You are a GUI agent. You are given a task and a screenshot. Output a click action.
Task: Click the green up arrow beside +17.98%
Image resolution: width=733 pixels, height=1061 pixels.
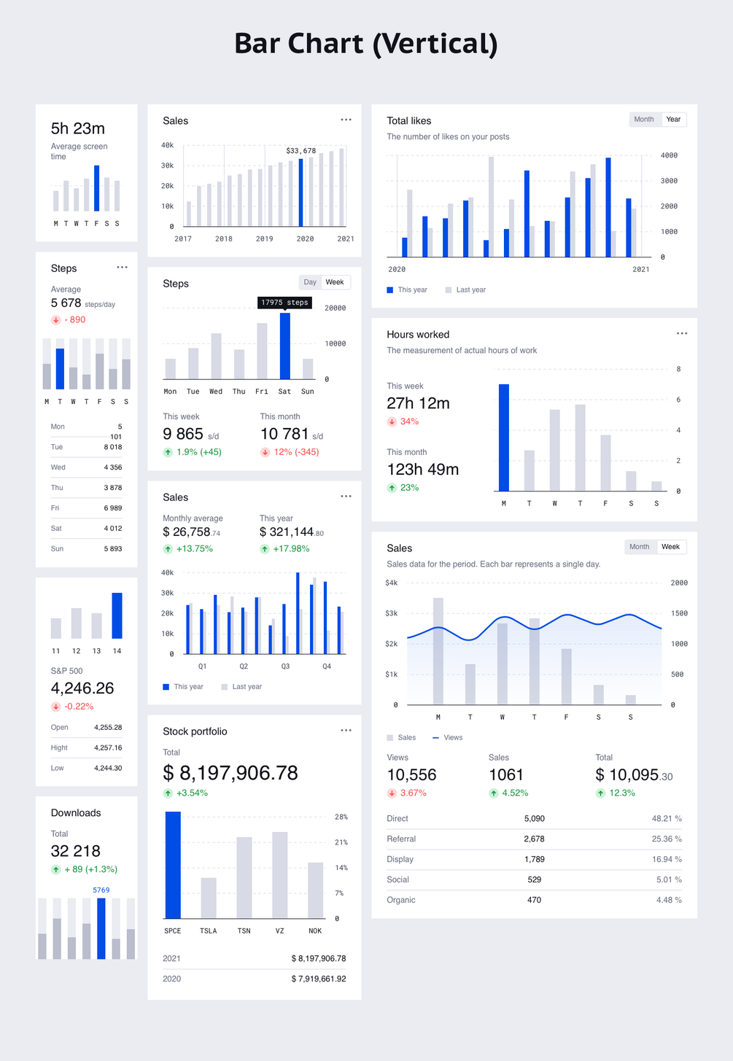click(x=265, y=549)
